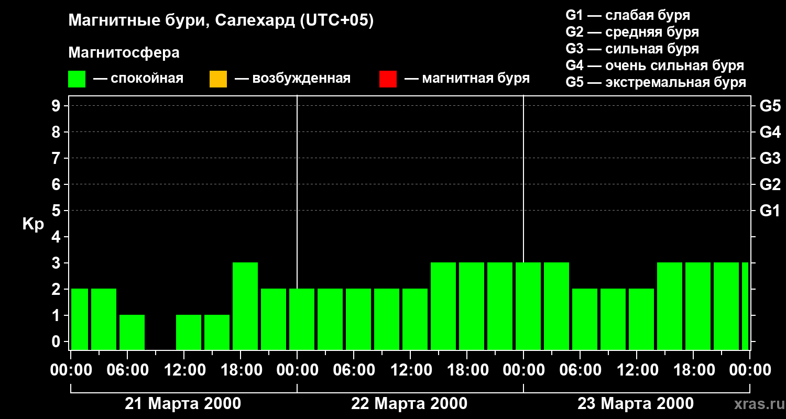Click the '— магнитная буря' legend label
This screenshot has width=786, height=419.
(x=467, y=79)
